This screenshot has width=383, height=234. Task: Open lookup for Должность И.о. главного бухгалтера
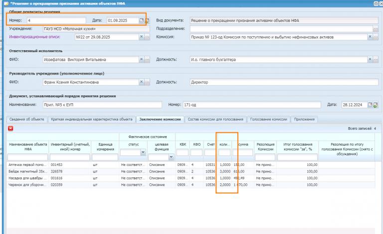(376, 59)
